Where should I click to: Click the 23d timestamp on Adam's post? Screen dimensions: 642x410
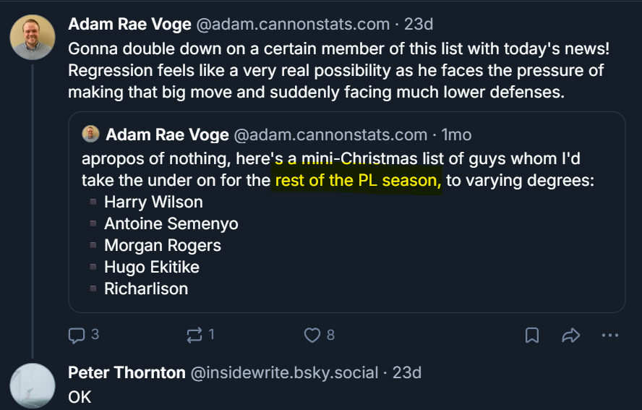(x=419, y=24)
